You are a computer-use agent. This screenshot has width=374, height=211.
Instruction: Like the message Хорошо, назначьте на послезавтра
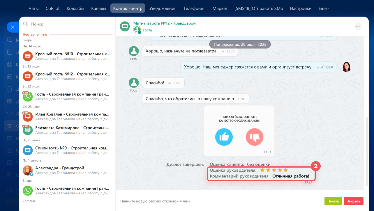pyautogui.click(x=223, y=51)
